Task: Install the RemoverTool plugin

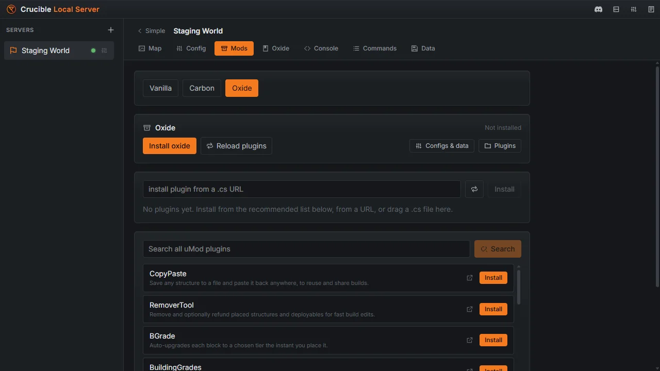Action: 493,309
